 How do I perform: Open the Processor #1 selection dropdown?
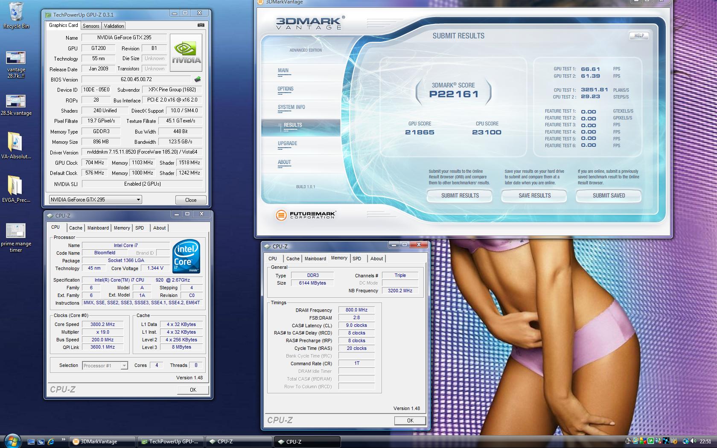click(105, 366)
